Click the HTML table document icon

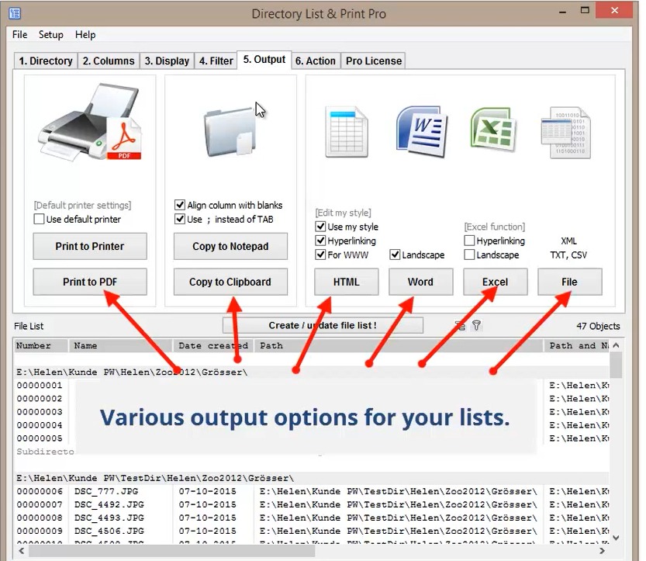[347, 131]
